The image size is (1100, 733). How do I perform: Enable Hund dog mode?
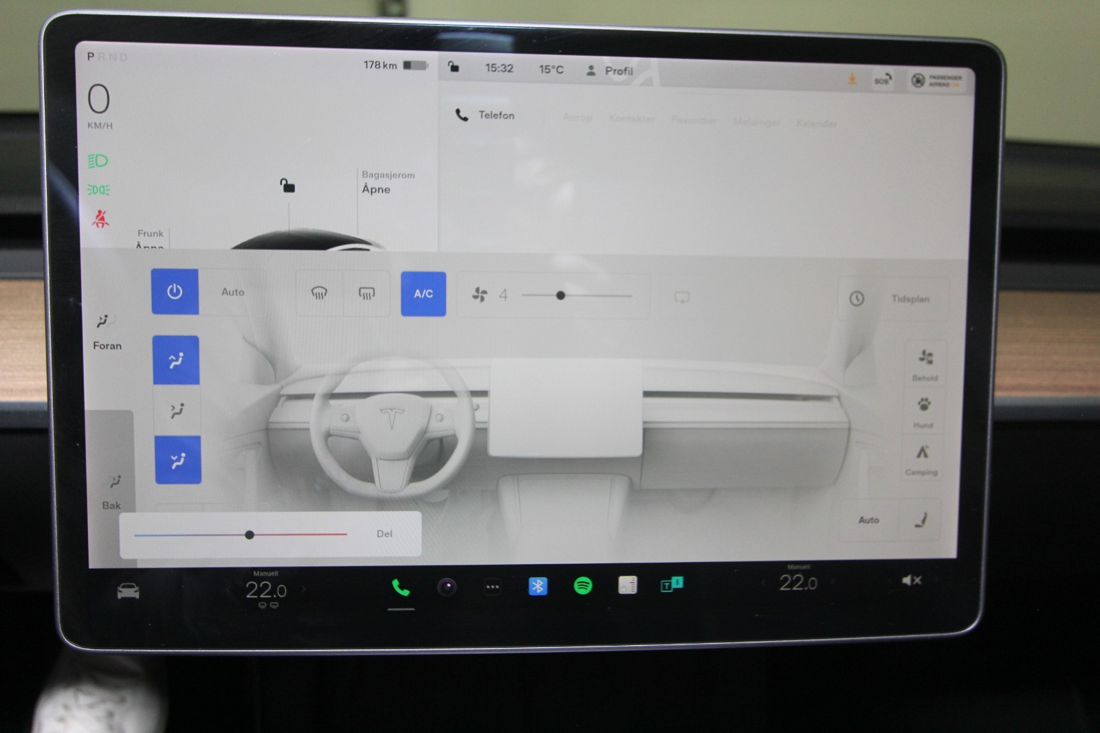click(x=923, y=411)
